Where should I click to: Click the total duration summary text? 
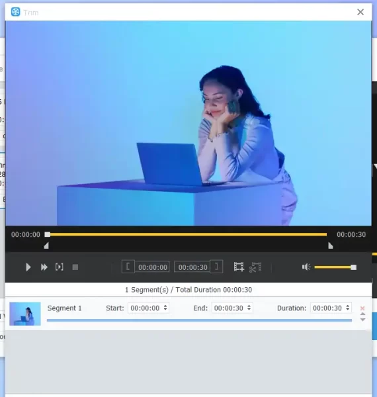click(188, 290)
